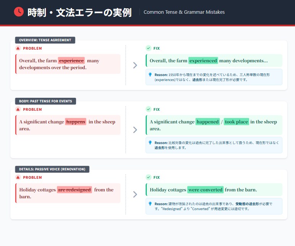
Task: Click the highlighted word 'happened'
Action: 208,122
